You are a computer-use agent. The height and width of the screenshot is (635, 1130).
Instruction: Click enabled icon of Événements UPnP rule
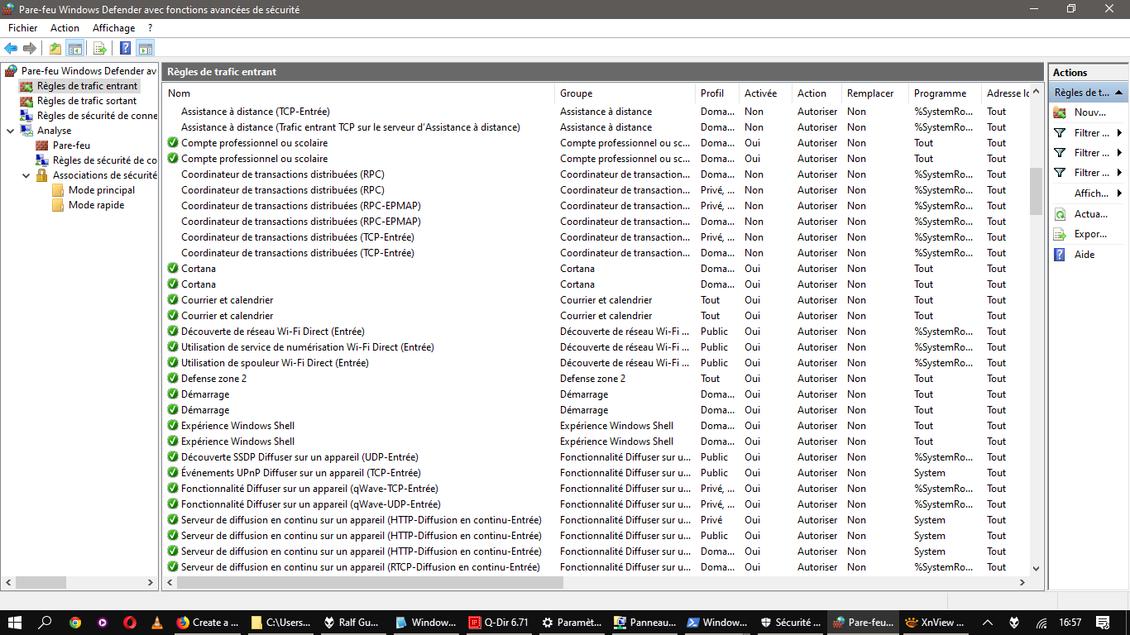(x=173, y=473)
